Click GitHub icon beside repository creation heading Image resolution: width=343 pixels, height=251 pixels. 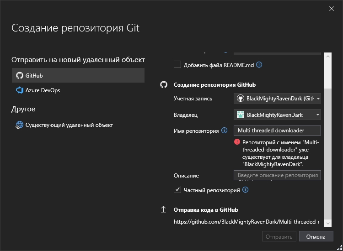coord(164,84)
